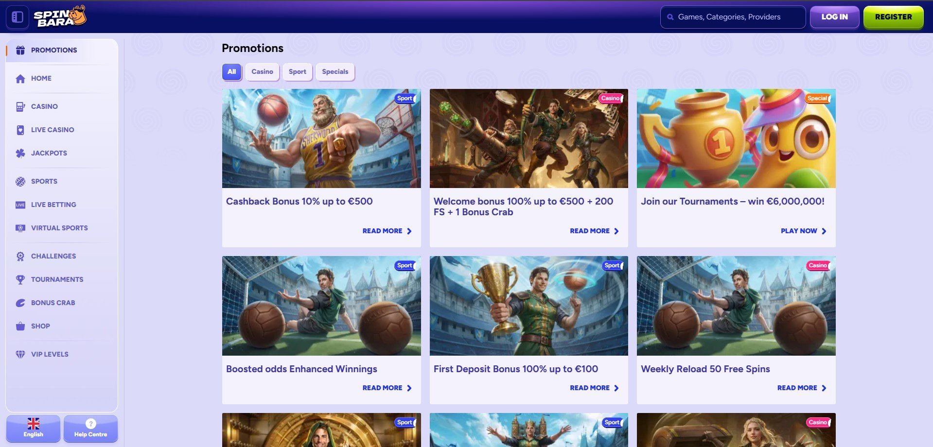This screenshot has width=933, height=447.
Task: Filter promotions by Sport
Action: (x=298, y=72)
